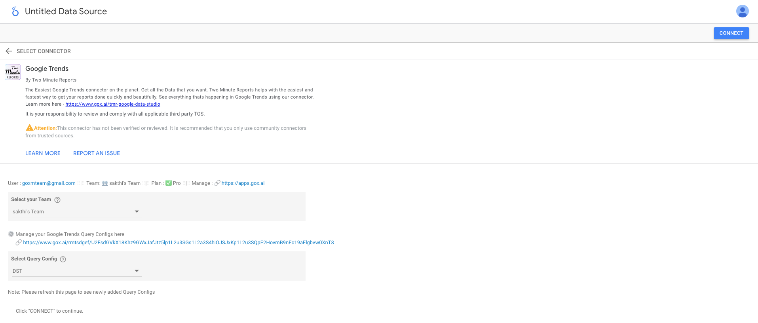Image resolution: width=758 pixels, height=323 pixels.
Task: Click the 'Select your Team' label
Action: coord(31,199)
